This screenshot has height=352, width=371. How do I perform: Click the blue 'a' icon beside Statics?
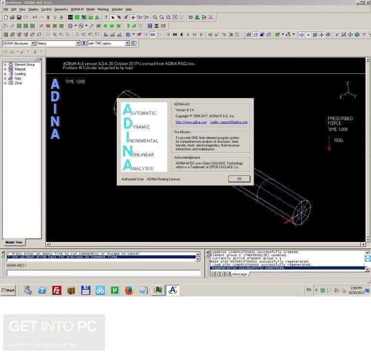(84, 43)
